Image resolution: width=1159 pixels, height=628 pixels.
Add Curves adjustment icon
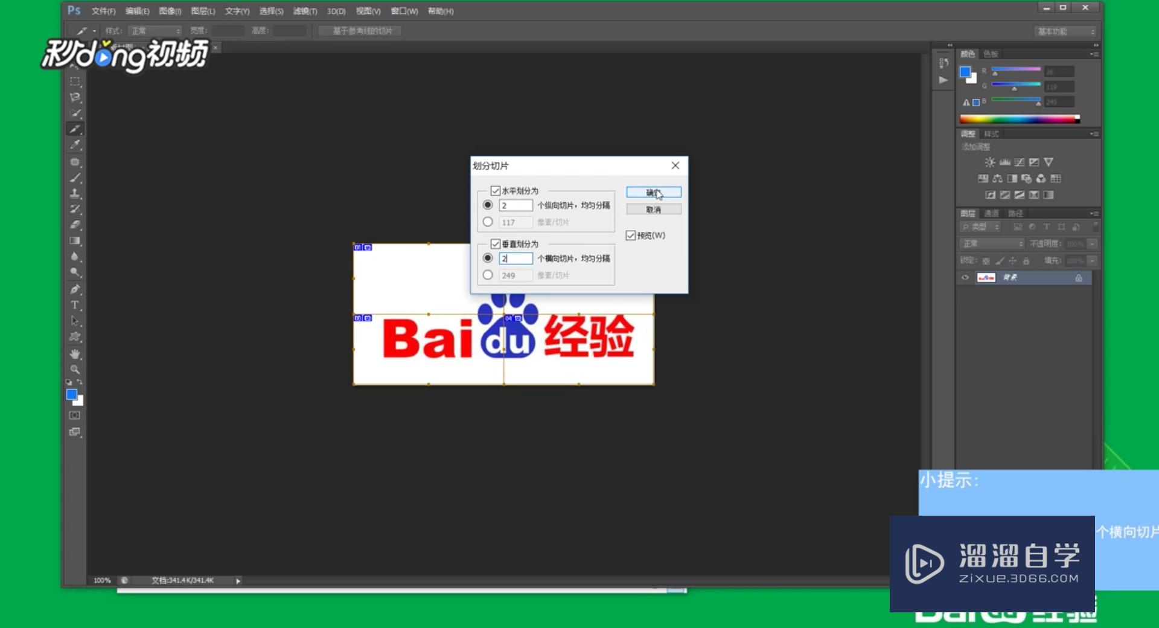pyautogui.click(x=1019, y=162)
